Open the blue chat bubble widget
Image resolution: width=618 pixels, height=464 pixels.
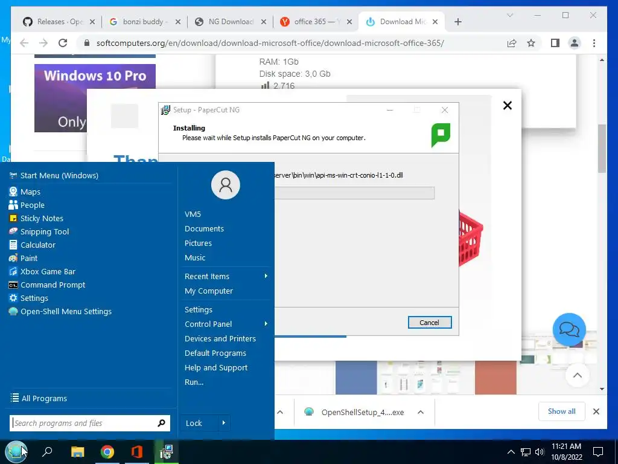coord(569,329)
